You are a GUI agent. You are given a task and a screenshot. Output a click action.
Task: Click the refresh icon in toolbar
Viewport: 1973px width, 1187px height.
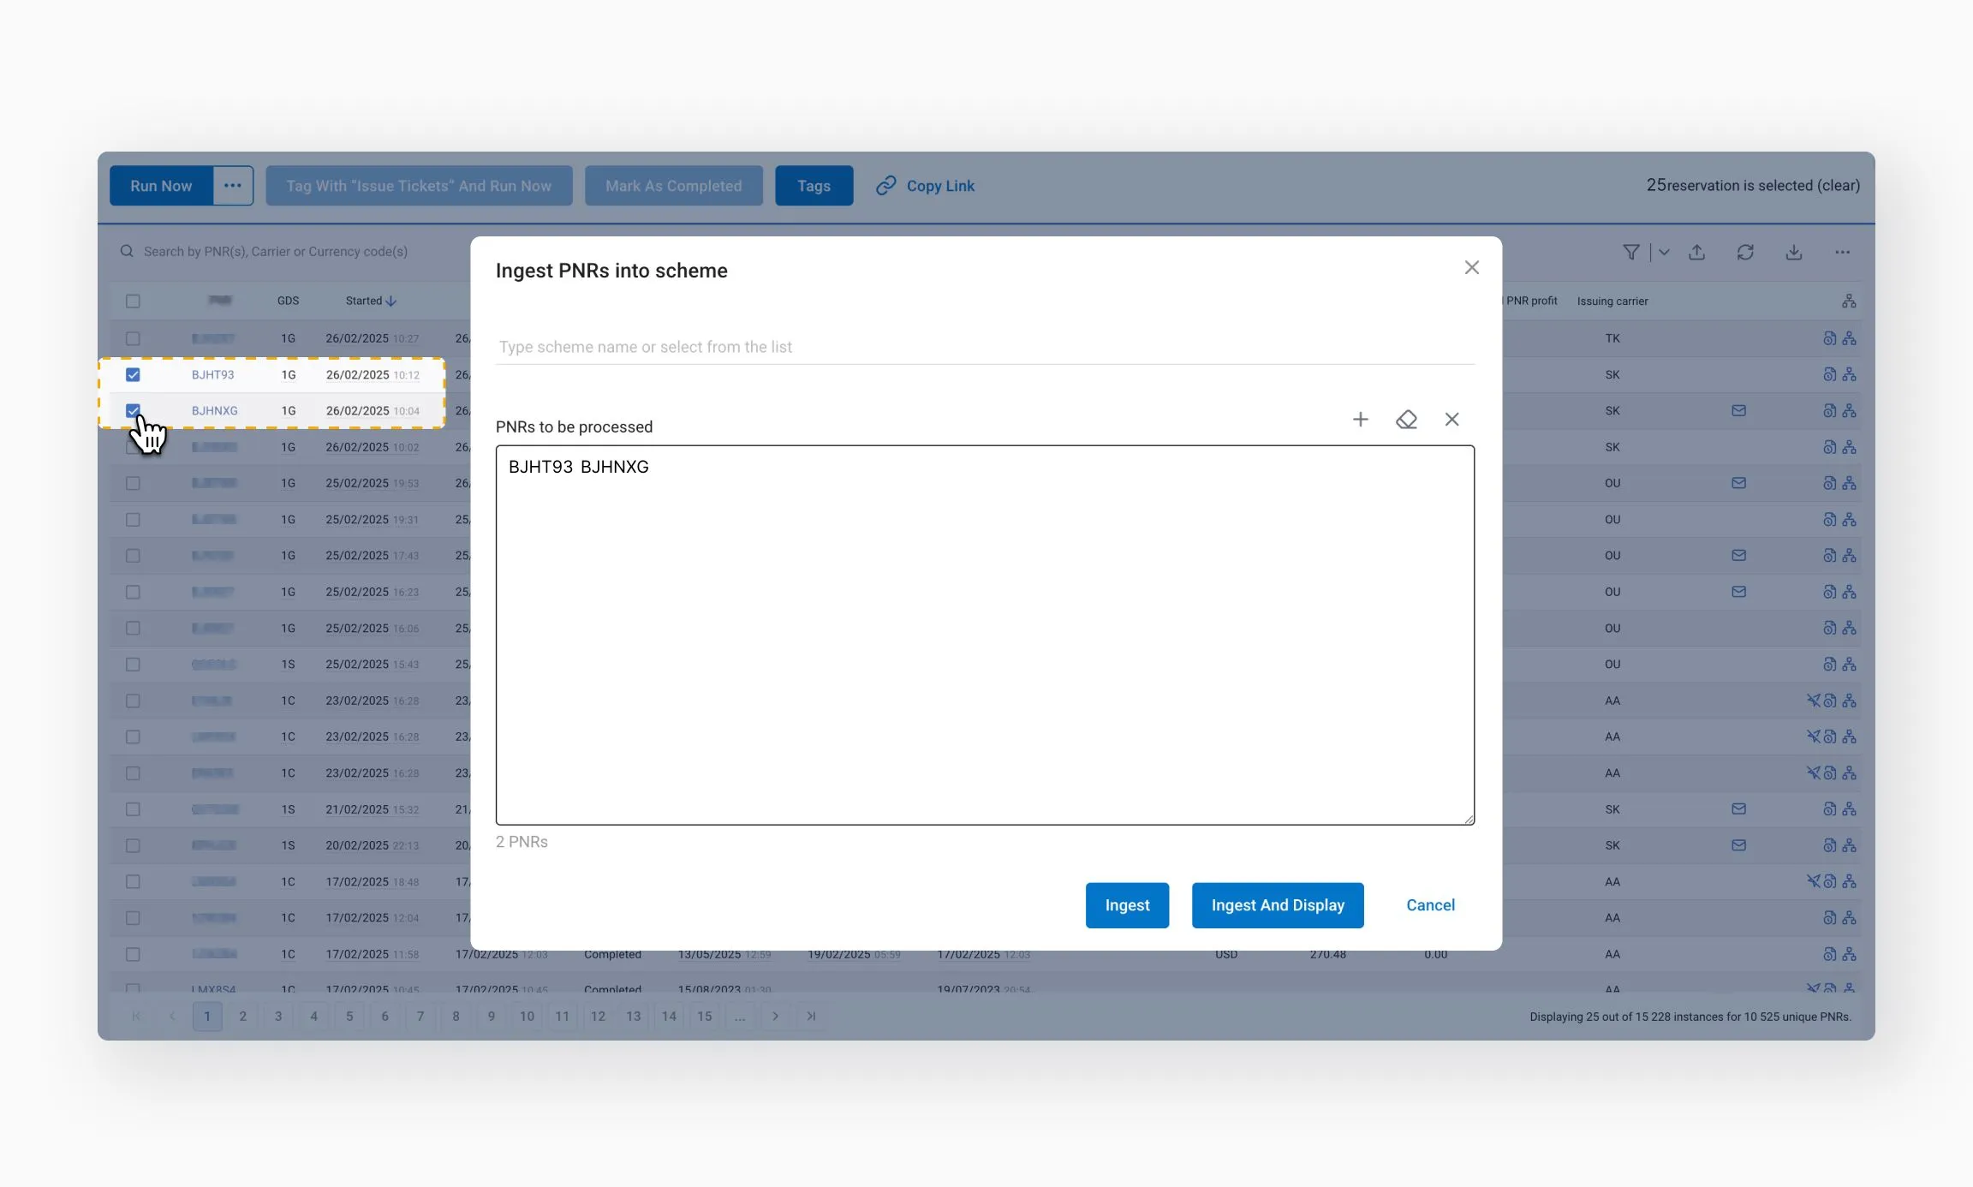(x=1745, y=252)
